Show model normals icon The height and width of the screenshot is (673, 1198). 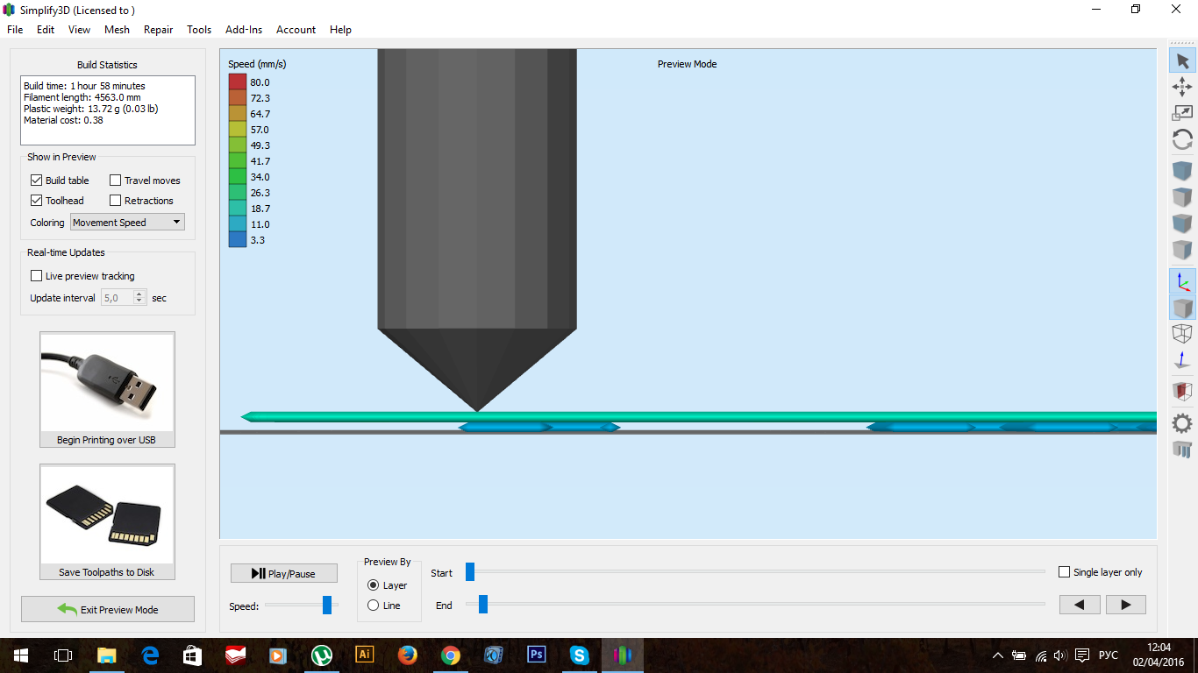coord(1182,360)
